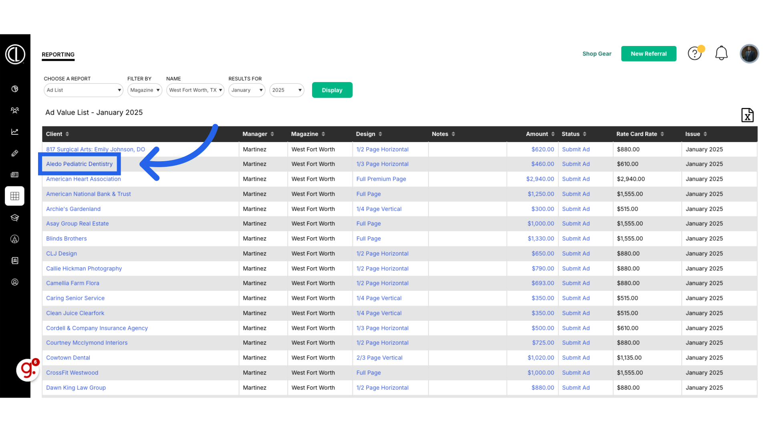Open client Camellia Farm Flora
Image resolution: width=769 pixels, height=432 pixels.
point(72,283)
